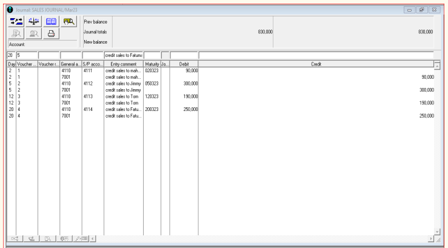
Task: Click the transfer arrows toolbar icon
Action: (16, 21)
